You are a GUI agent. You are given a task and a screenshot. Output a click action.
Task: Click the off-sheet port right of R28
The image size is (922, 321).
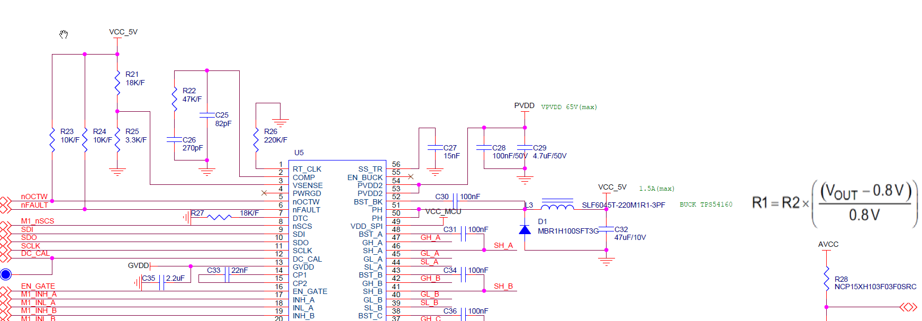(x=909, y=307)
